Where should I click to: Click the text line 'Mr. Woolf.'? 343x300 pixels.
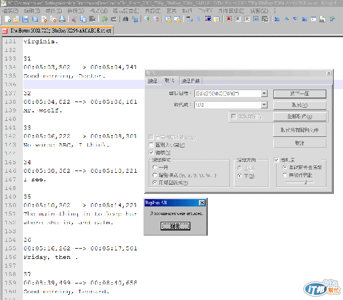(43, 111)
